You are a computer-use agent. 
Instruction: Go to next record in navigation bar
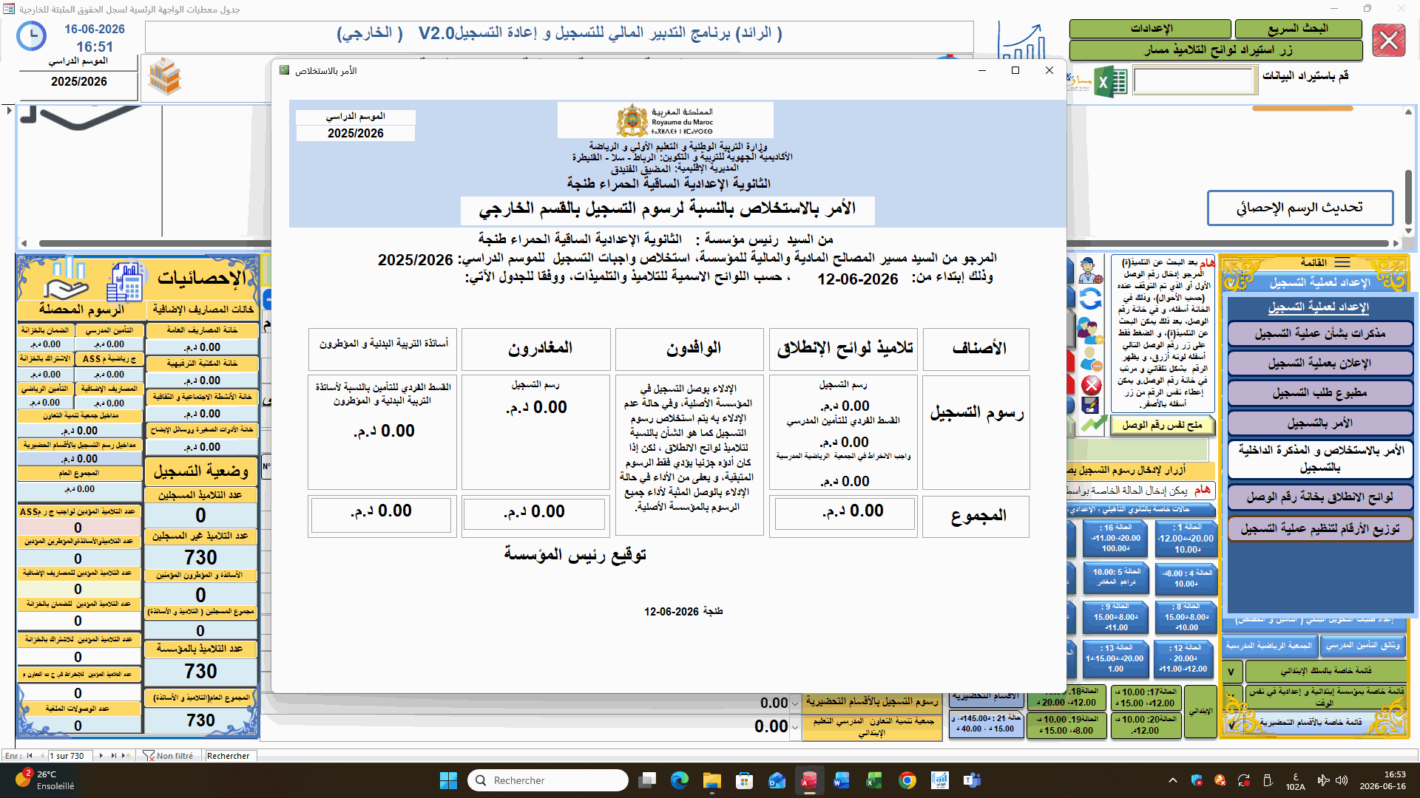pos(101,756)
